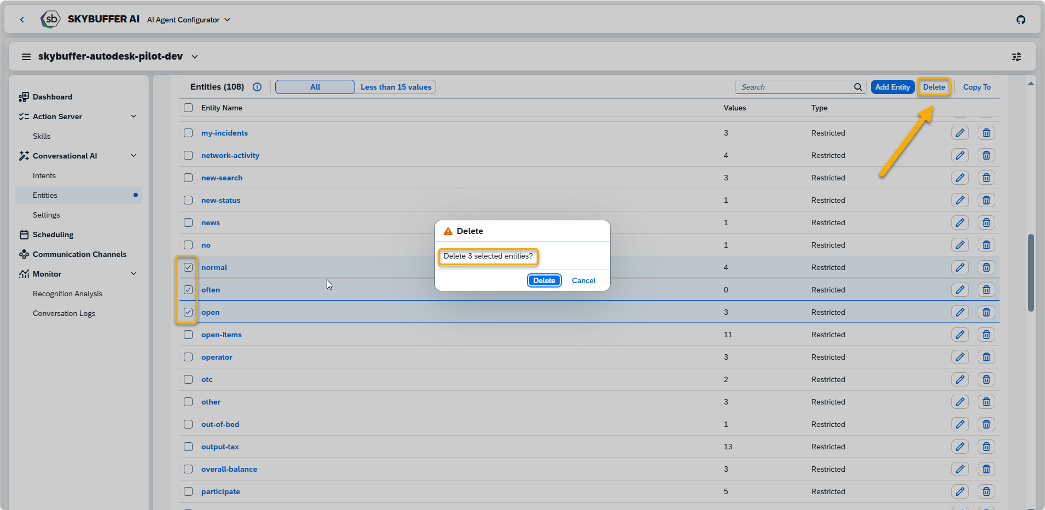Edit the my-incidents entity with pencil icon
The height and width of the screenshot is (510, 1045).
pos(960,133)
